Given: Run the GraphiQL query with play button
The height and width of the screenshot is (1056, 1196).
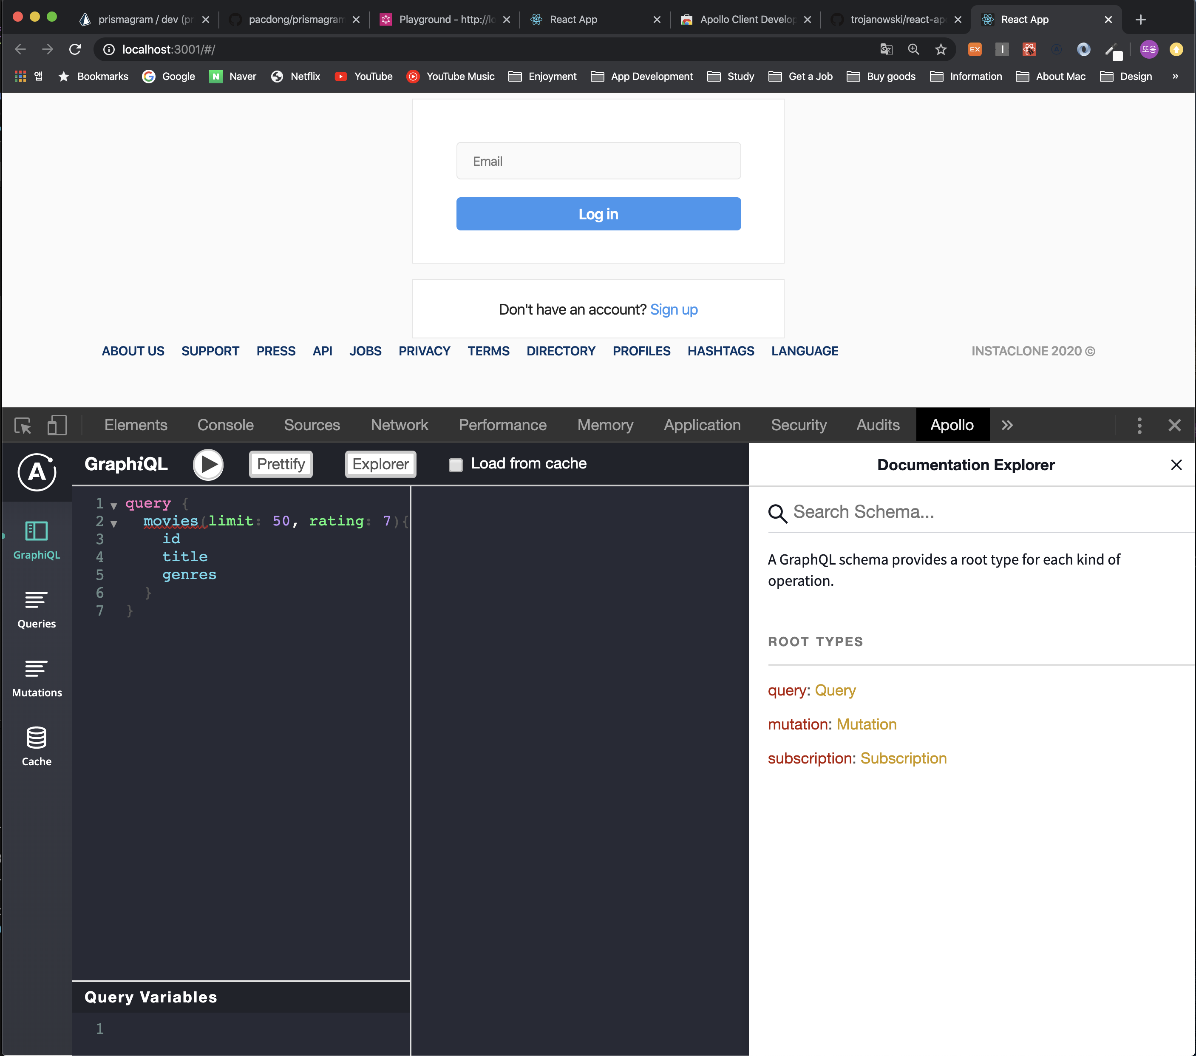Looking at the screenshot, I should coord(208,464).
